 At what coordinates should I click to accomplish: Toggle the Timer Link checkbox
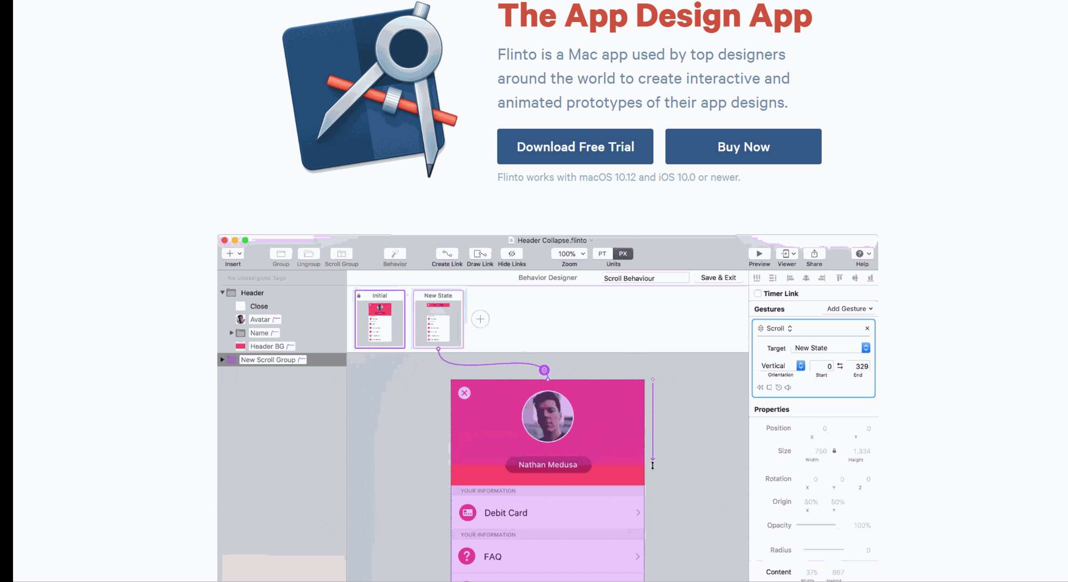(758, 293)
